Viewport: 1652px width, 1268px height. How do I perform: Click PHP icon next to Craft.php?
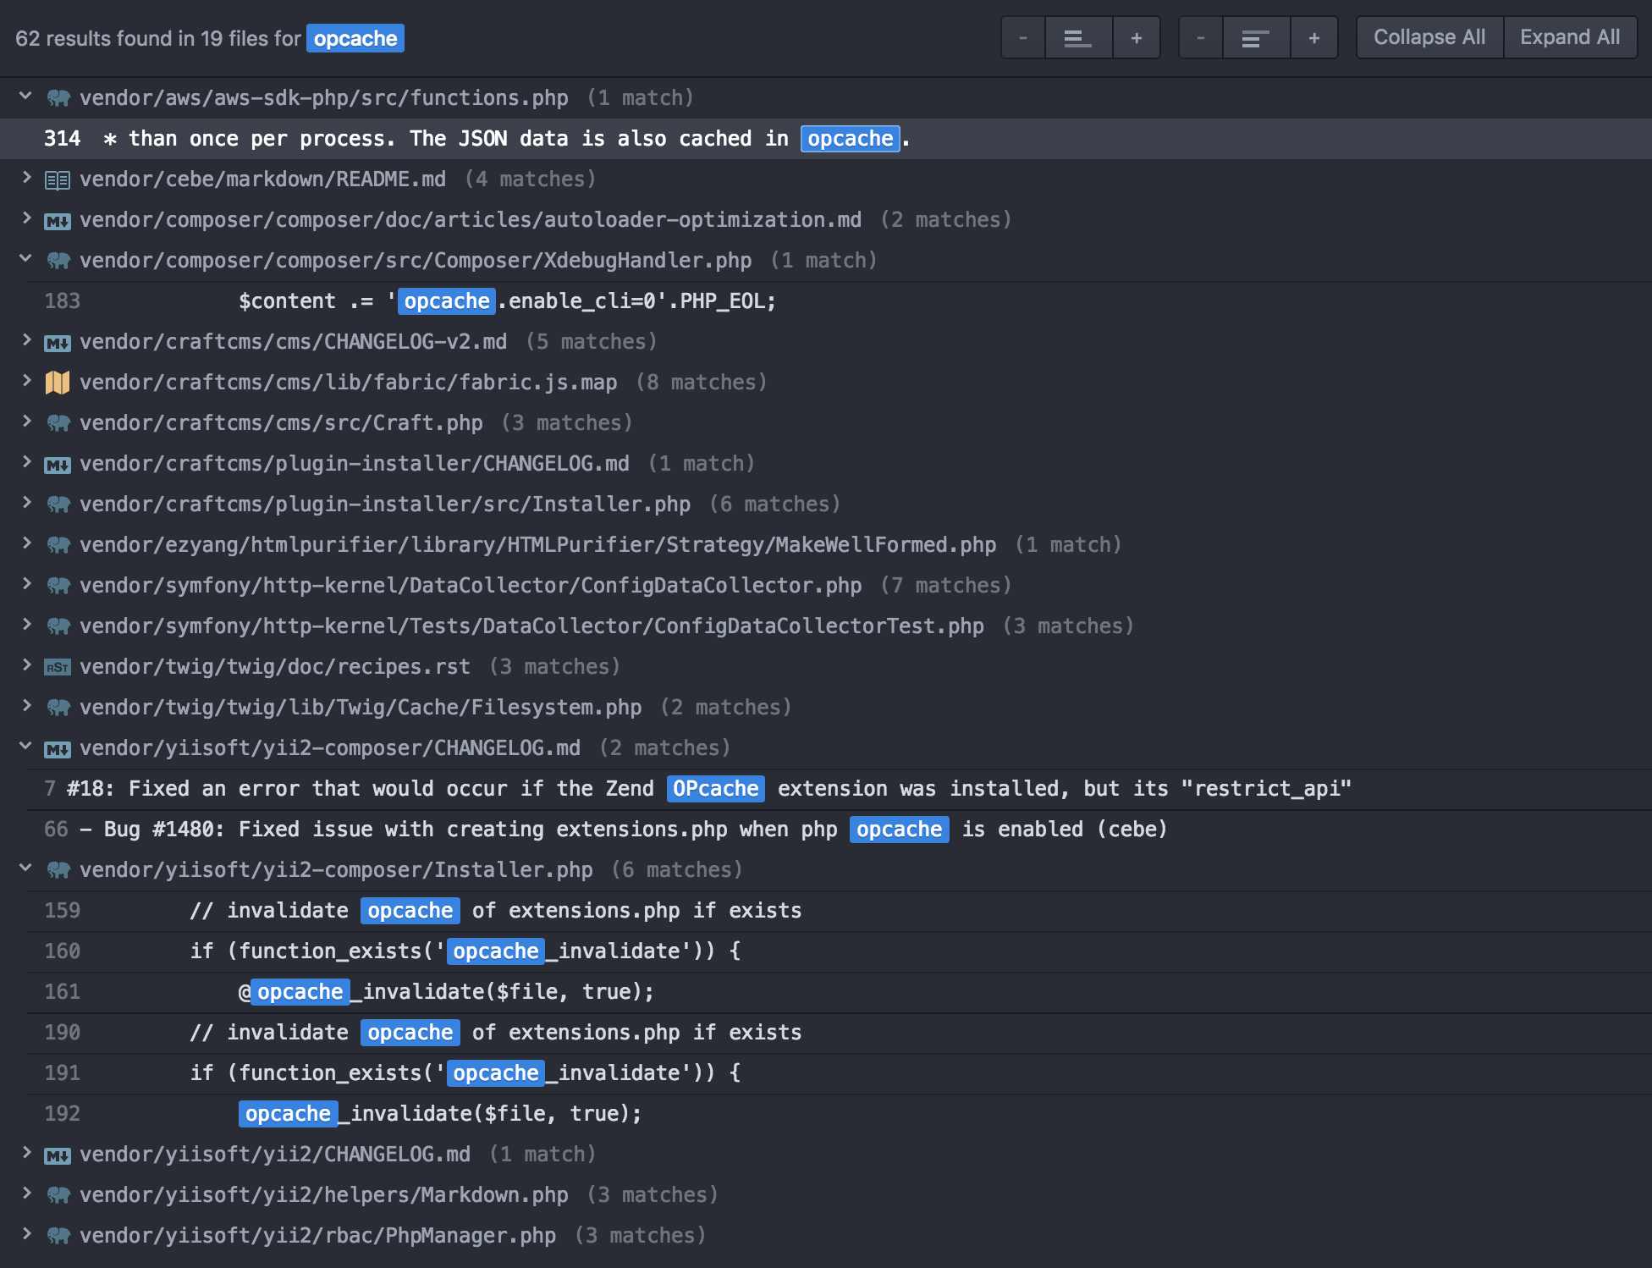point(58,423)
